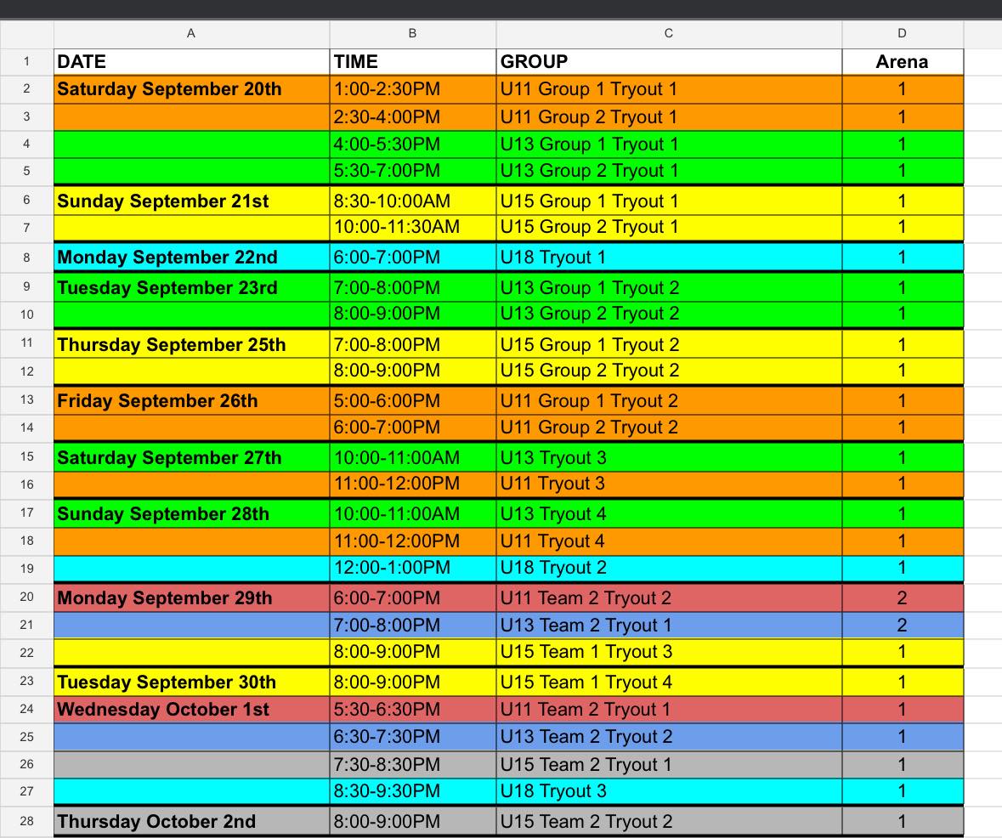Select the column B header
The width and height of the screenshot is (1002, 838).
412,33
